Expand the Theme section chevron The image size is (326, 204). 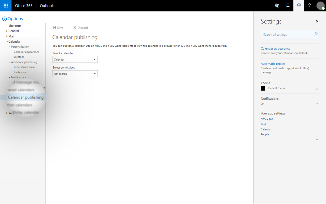coord(317,89)
